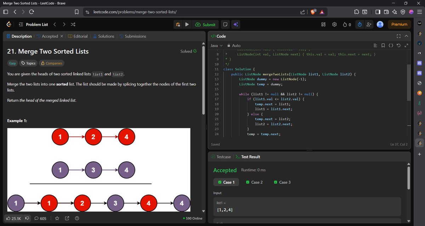Open the 605 comments
This screenshot has width=425, height=226.
(40, 218)
